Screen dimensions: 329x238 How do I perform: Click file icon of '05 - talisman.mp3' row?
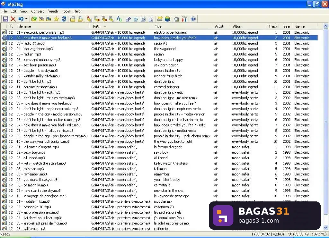pos(4,169)
